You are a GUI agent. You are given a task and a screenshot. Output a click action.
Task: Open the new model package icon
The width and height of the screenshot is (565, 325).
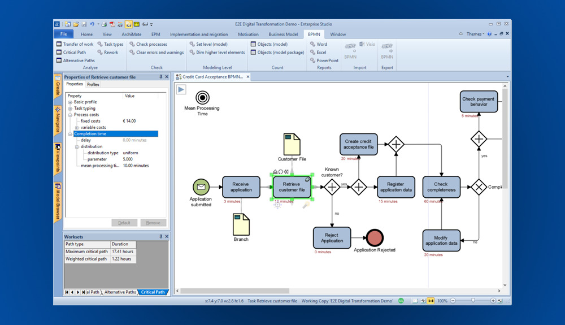pyautogui.click(x=67, y=24)
